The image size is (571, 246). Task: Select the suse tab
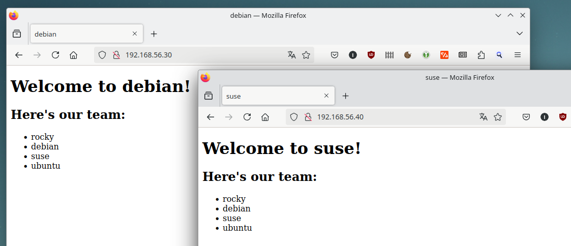point(273,96)
